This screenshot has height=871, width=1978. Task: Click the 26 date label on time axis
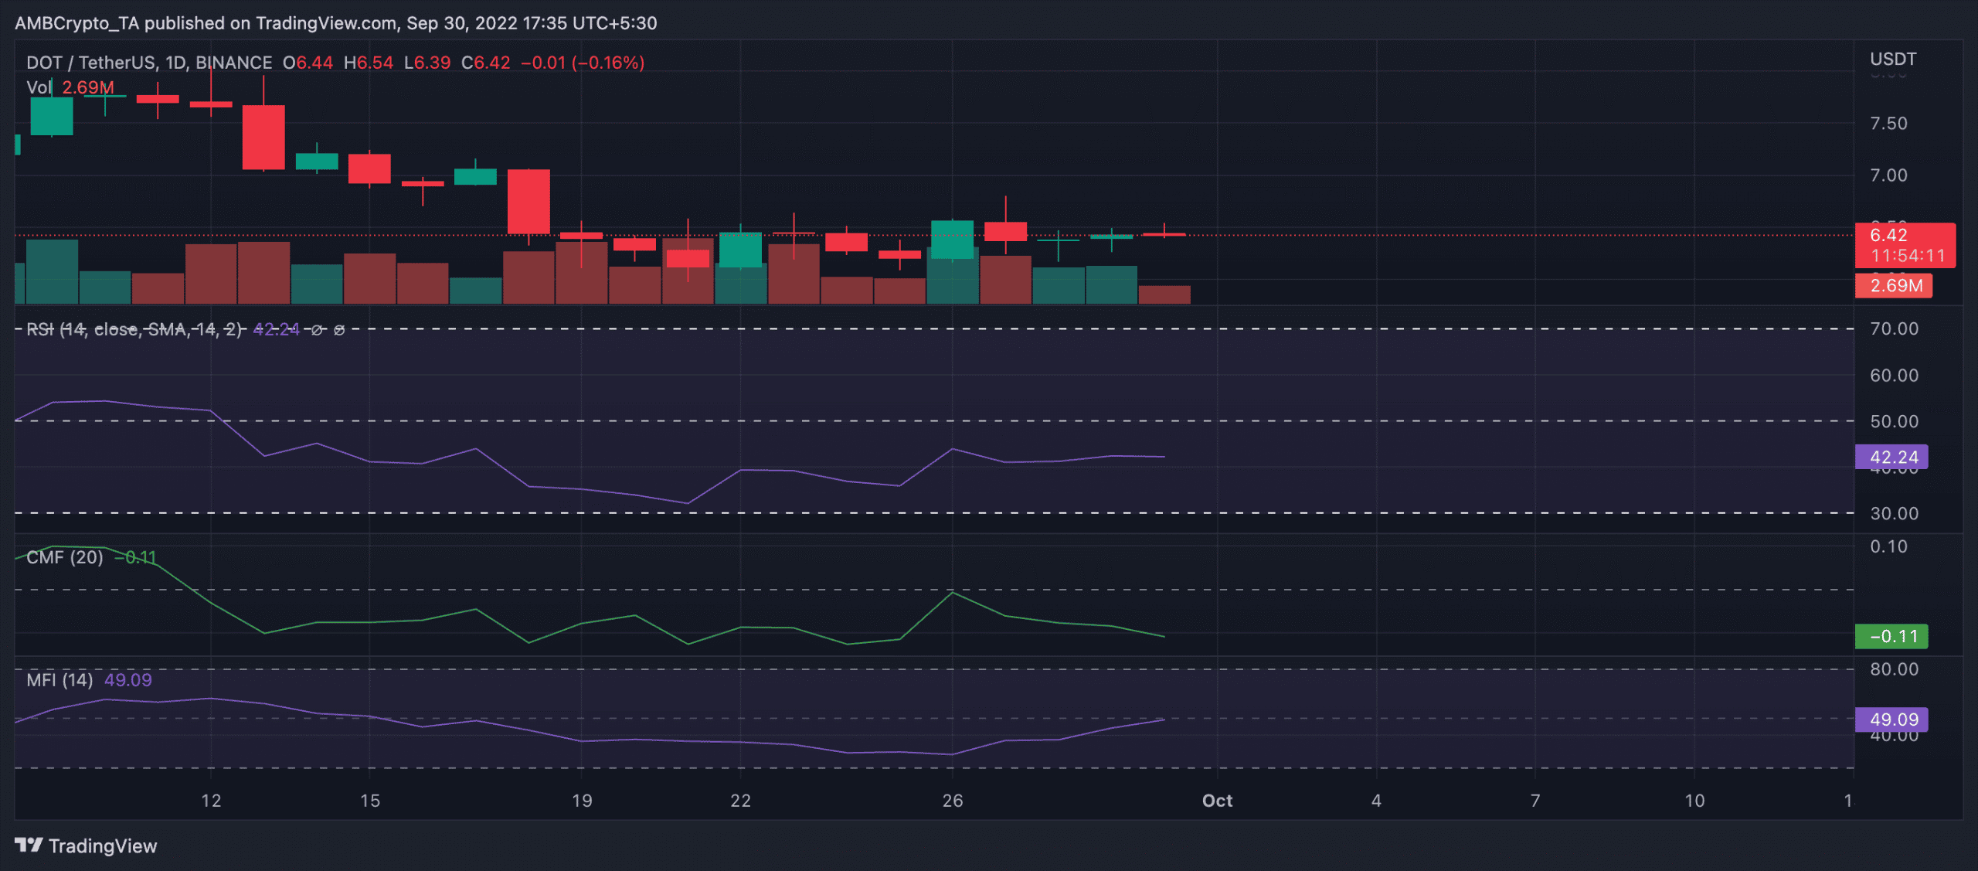(x=953, y=801)
